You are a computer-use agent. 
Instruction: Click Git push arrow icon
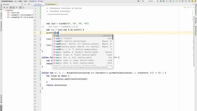coord(180,1)
